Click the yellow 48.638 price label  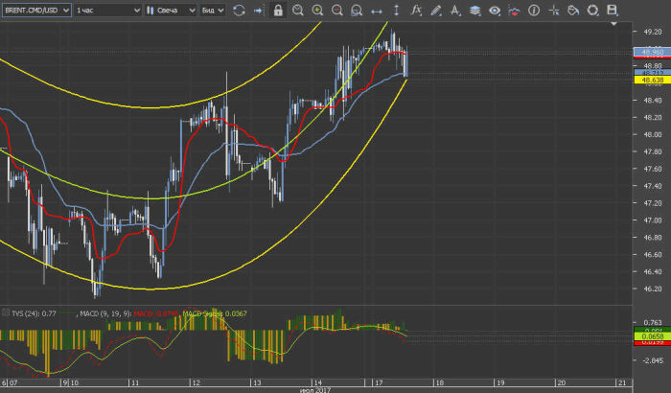tap(652, 81)
